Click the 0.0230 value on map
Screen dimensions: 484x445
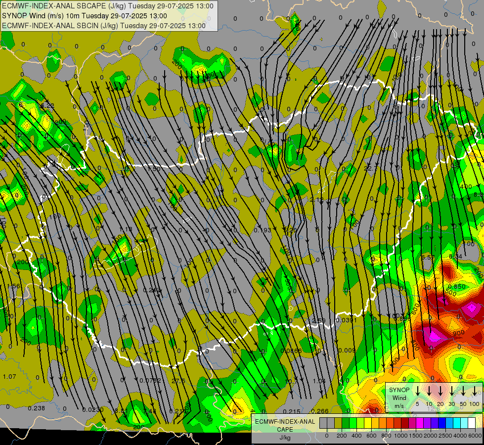(x=93, y=410)
